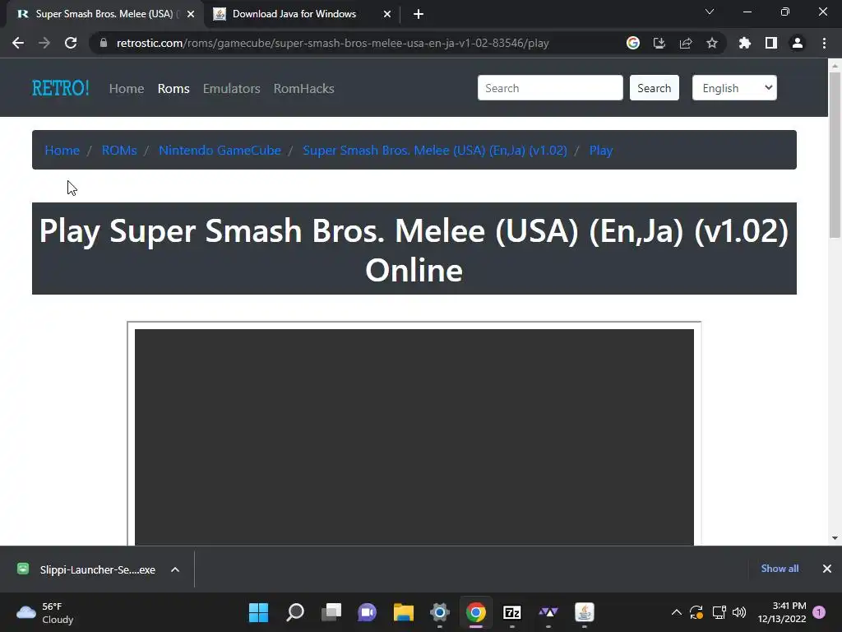Click the sync update tray icon
This screenshot has height=632, width=842.
click(696, 612)
